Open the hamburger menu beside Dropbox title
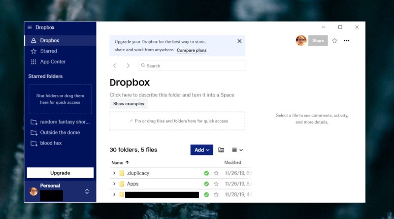This screenshot has width=394, height=219. (x=30, y=28)
